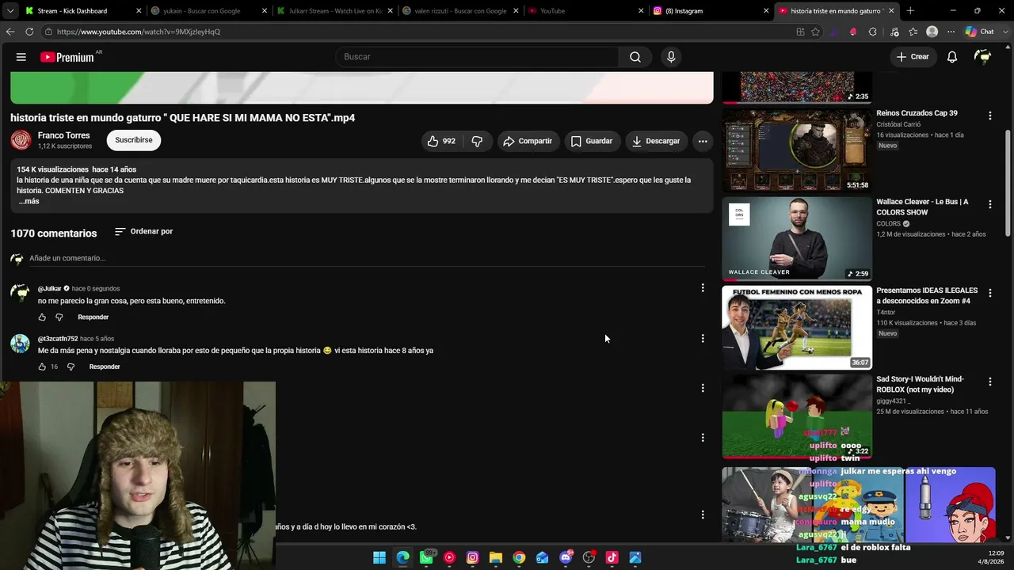Open the YouTube guide hamburger menu
1014x570 pixels.
tap(21, 57)
